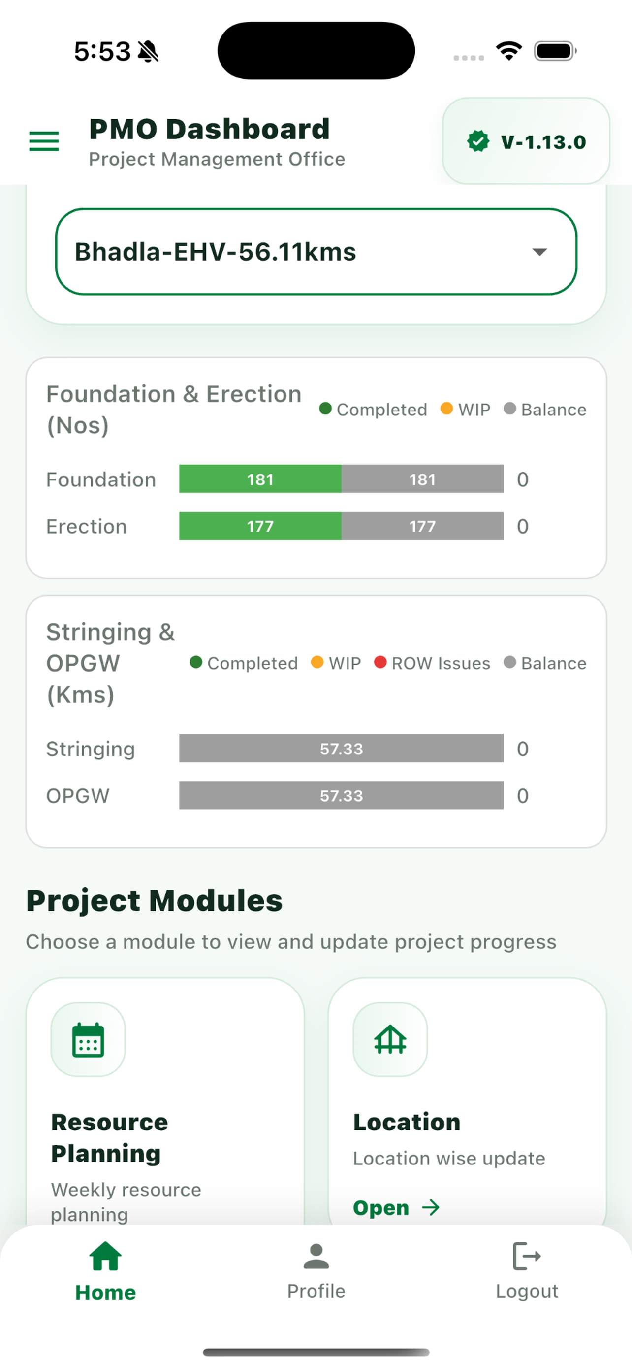Check Wi-Fi status icon in status bar
632x1369 pixels.
click(509, 51)
